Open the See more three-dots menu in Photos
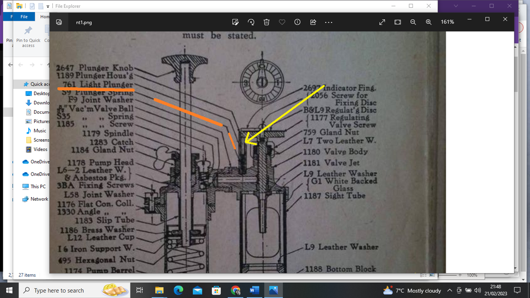530x298 pixels. point(329,22)
